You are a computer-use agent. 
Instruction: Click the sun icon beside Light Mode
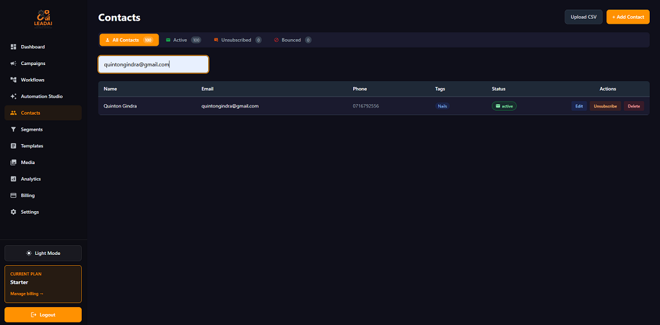28,253
